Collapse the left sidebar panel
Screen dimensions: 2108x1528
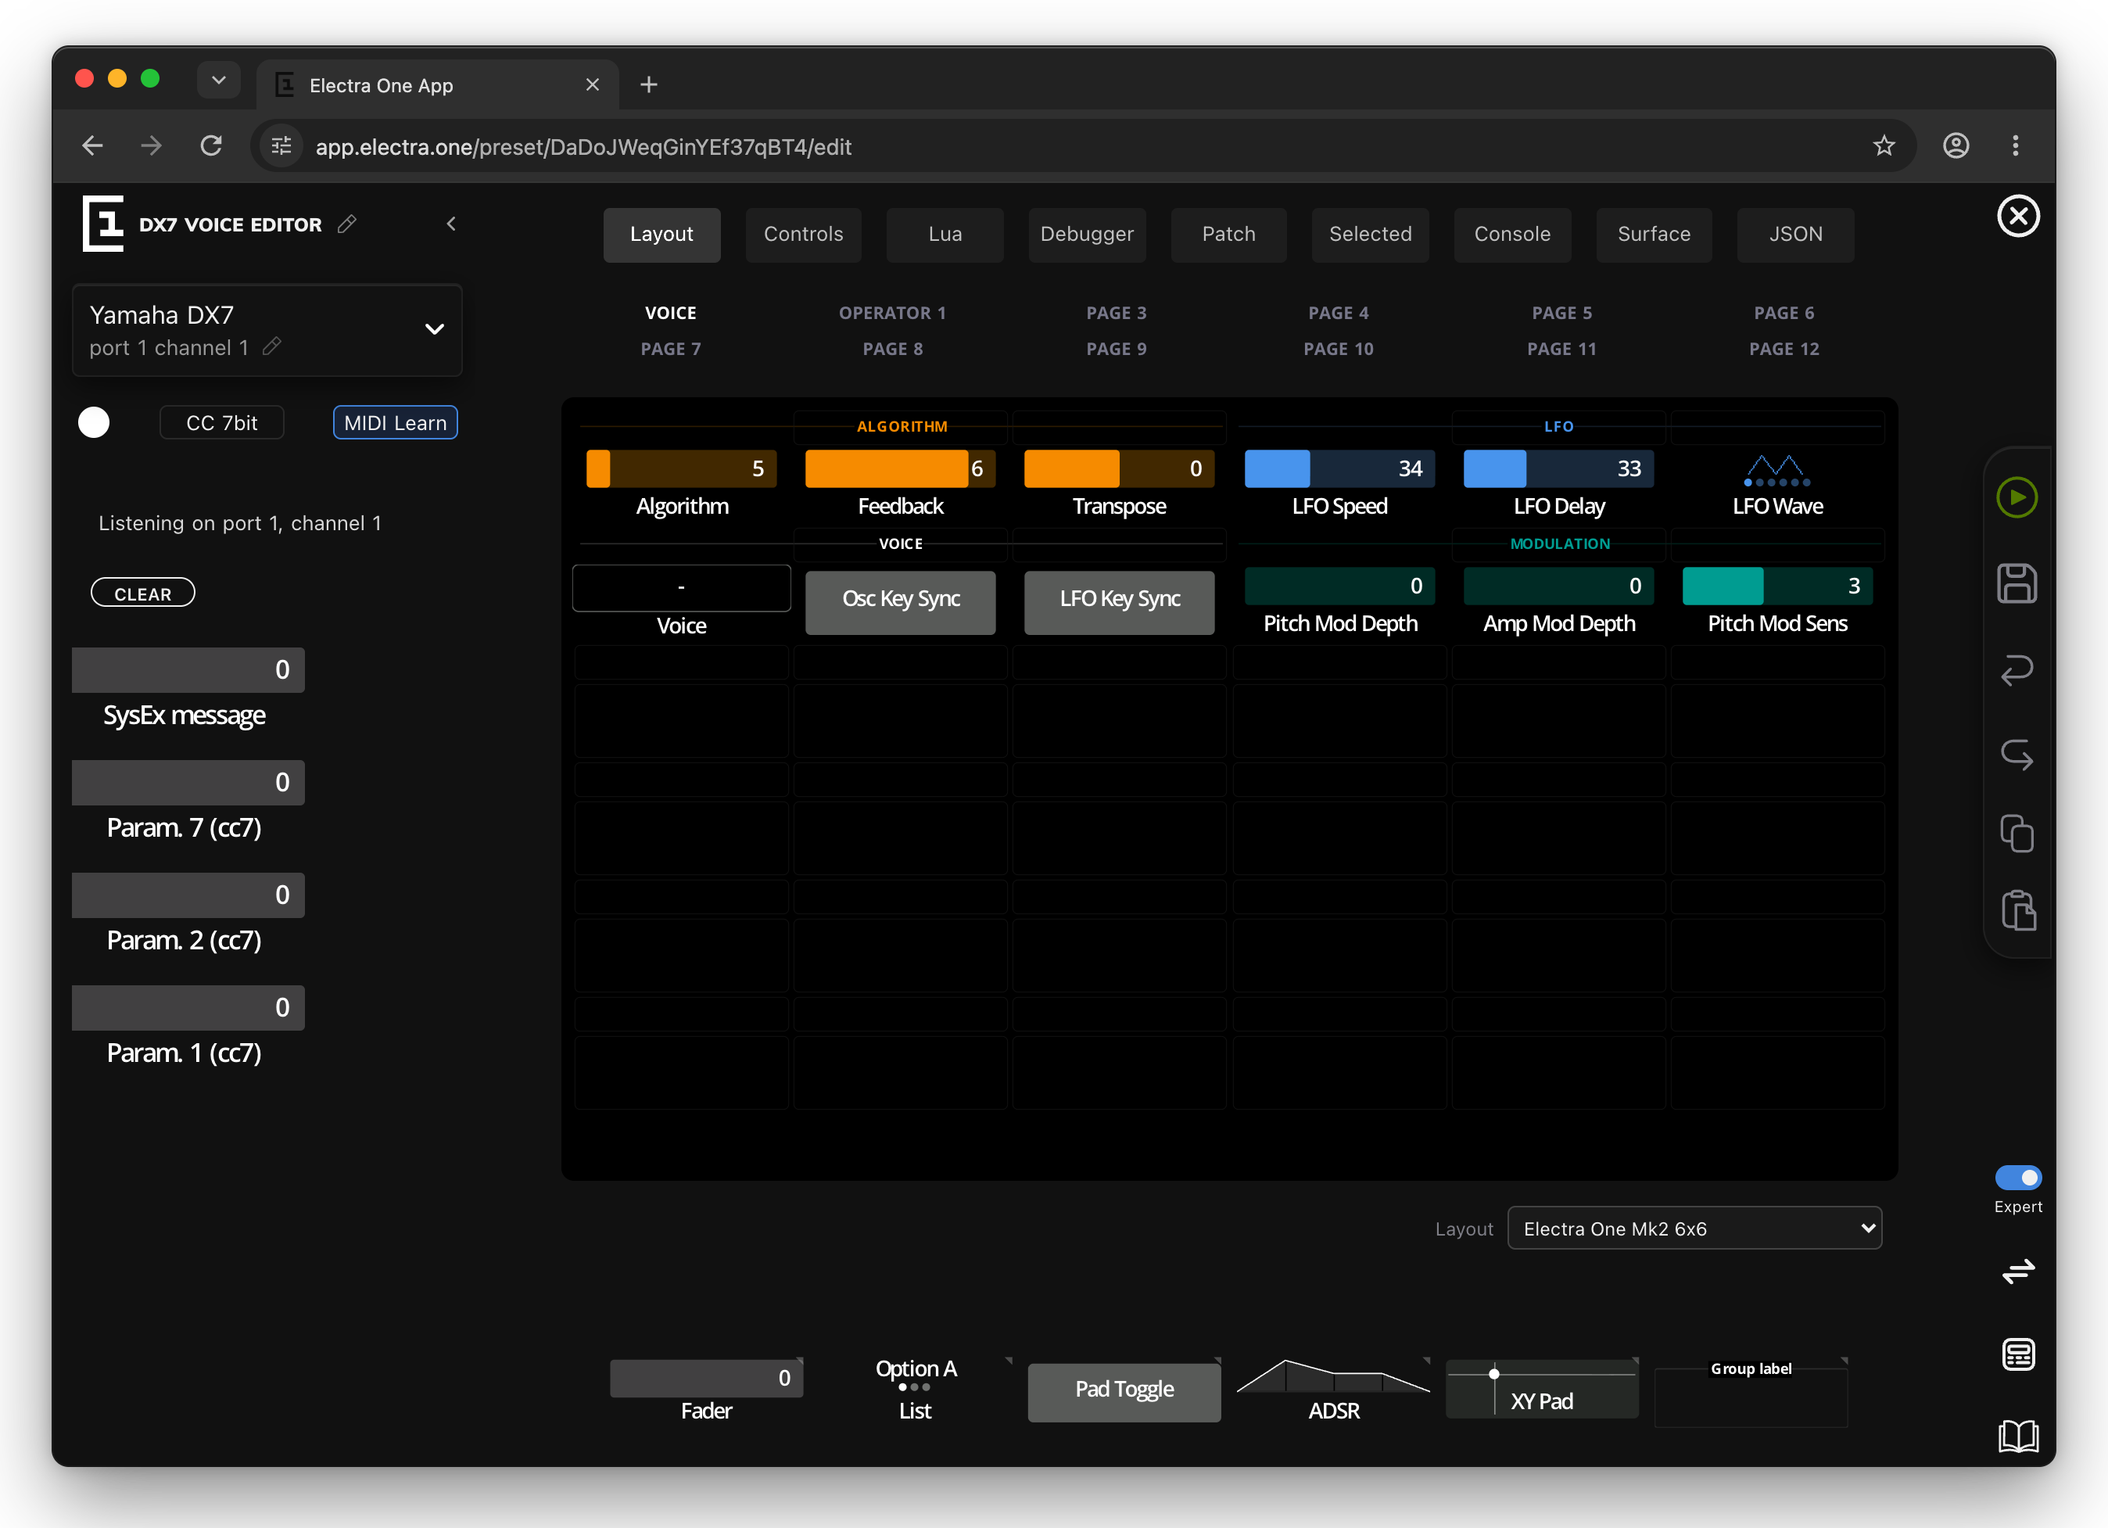(452, 224)
